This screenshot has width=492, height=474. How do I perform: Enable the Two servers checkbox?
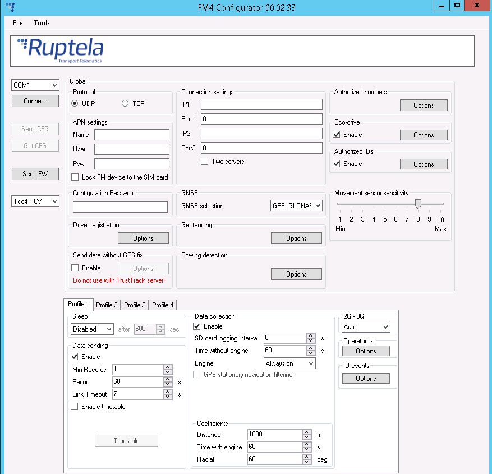[x=205, y=162]
